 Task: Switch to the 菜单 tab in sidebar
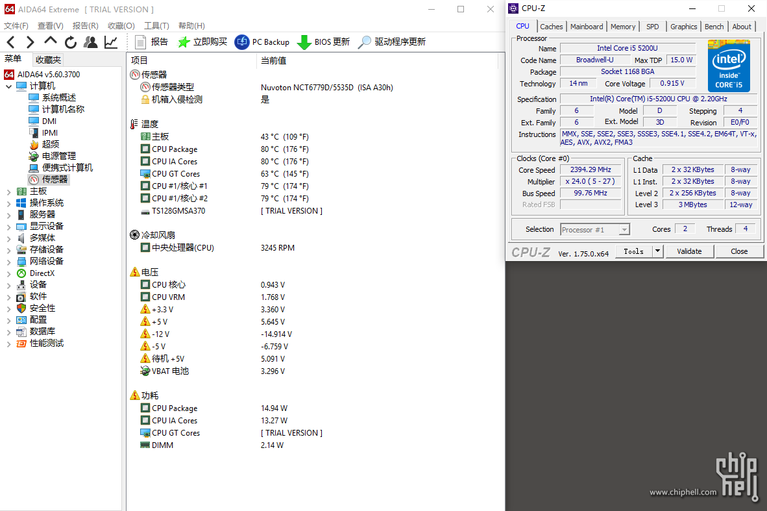click(13, 59)
